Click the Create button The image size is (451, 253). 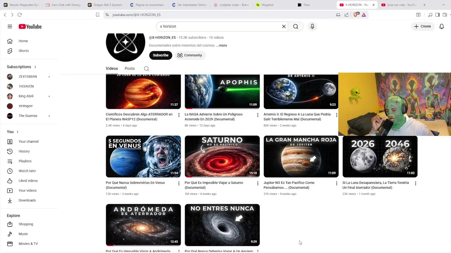[422, 26]
